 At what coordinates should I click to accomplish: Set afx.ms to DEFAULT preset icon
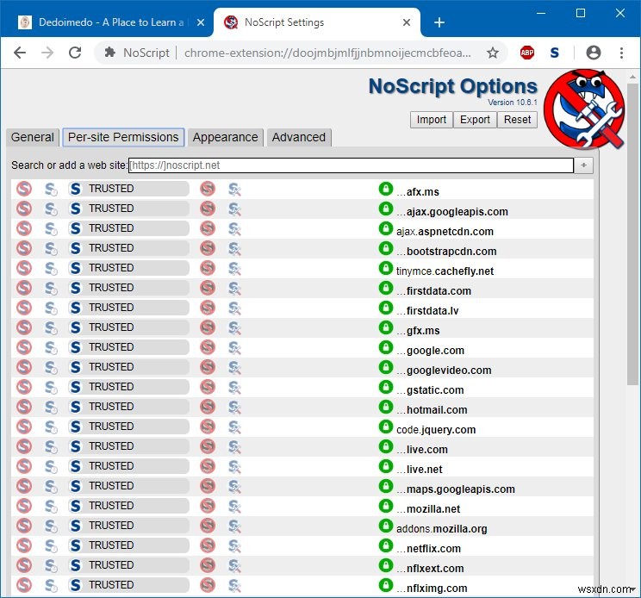pos(24,189)
